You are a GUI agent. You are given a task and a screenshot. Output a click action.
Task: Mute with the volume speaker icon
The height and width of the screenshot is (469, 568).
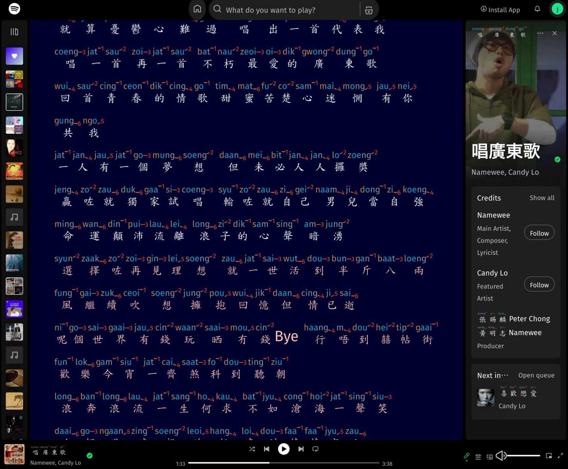(x=501, y=456)
